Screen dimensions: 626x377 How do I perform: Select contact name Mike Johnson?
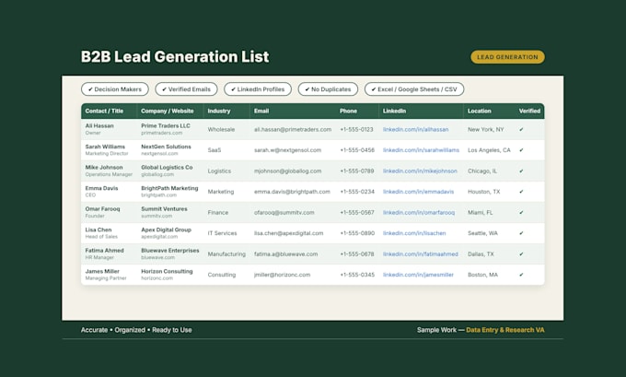(x=104, y=168)
